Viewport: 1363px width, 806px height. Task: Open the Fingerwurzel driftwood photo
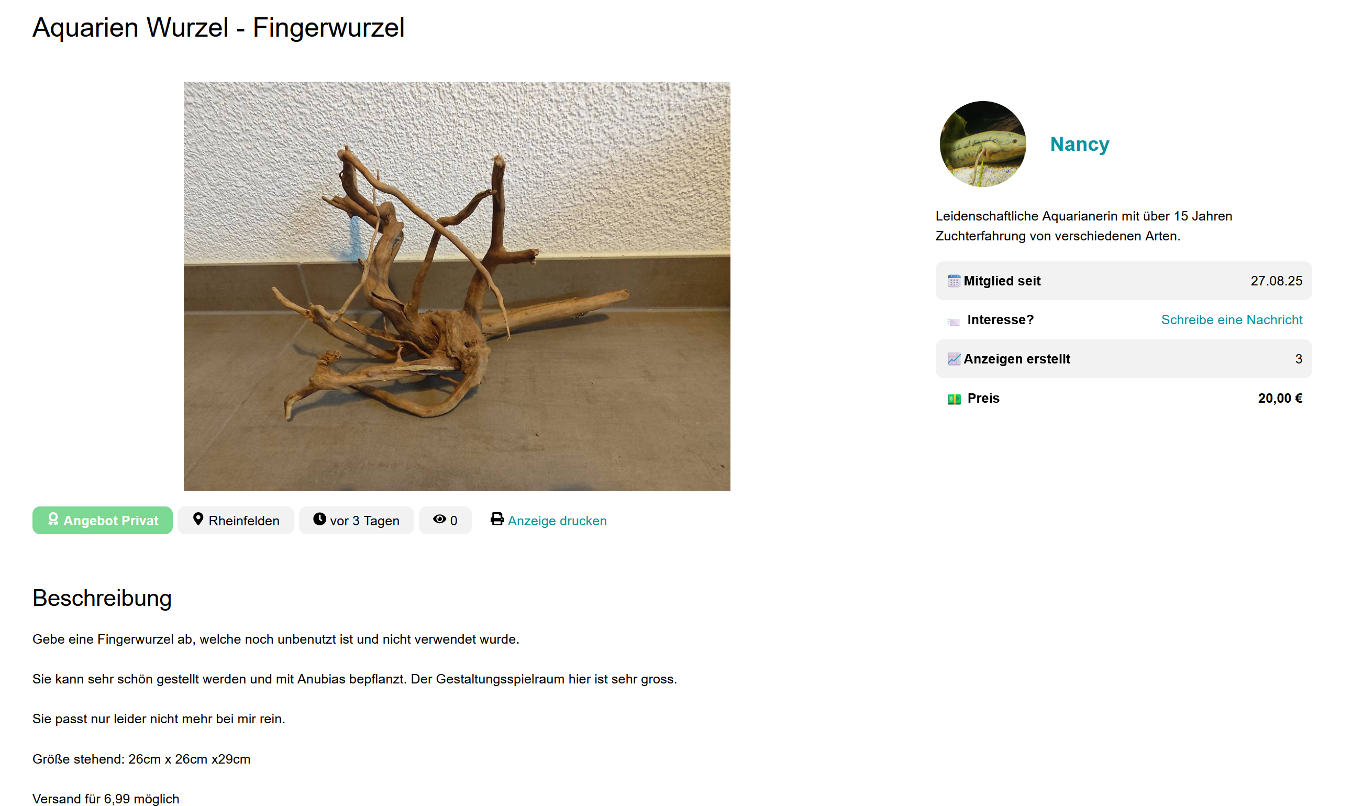[457, 286]
